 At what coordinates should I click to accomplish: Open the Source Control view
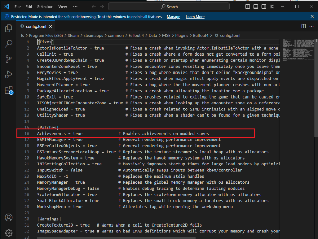coord(8,59)
